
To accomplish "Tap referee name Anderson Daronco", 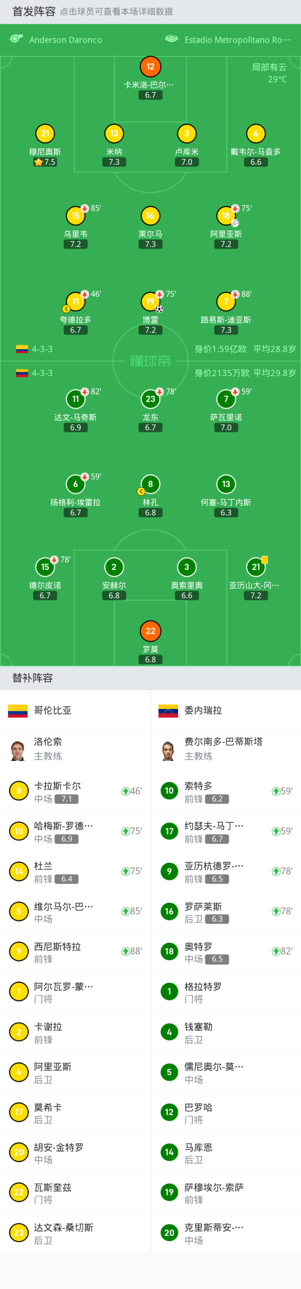I will coord(66,40).
